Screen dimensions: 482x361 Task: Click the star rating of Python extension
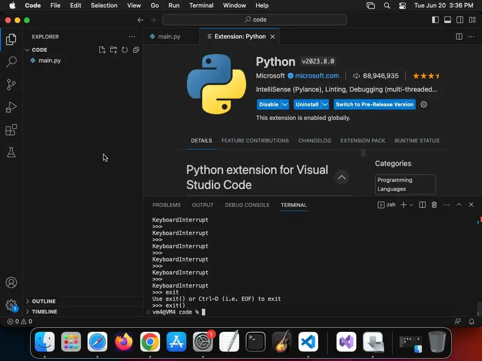coord(426,76)
